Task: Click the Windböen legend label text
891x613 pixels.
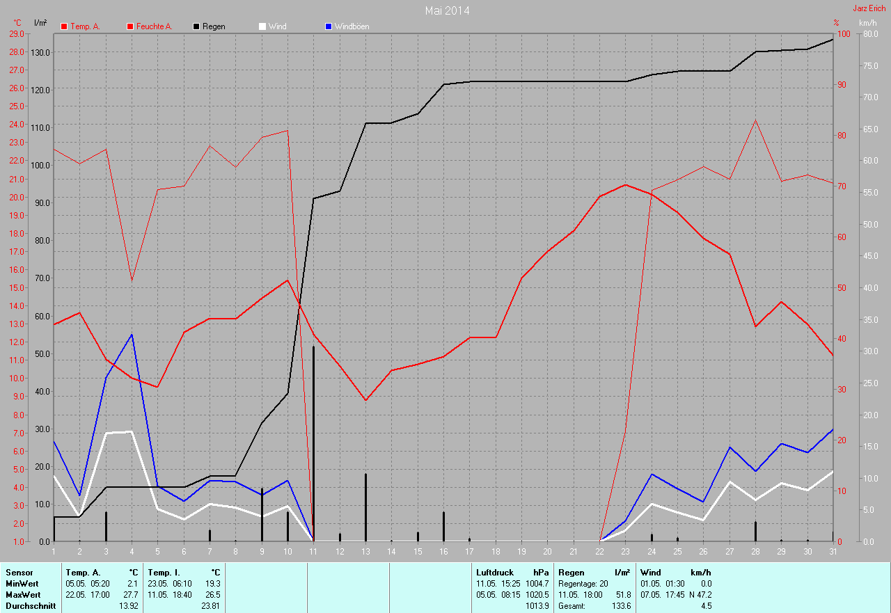Action: tap(352, 26)
